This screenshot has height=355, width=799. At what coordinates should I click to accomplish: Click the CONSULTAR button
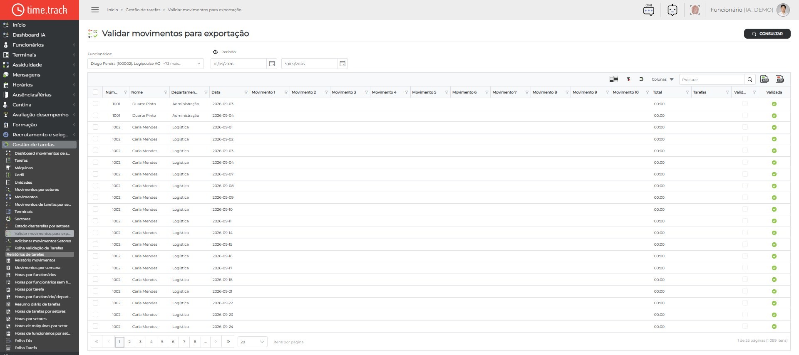(767, 34)
